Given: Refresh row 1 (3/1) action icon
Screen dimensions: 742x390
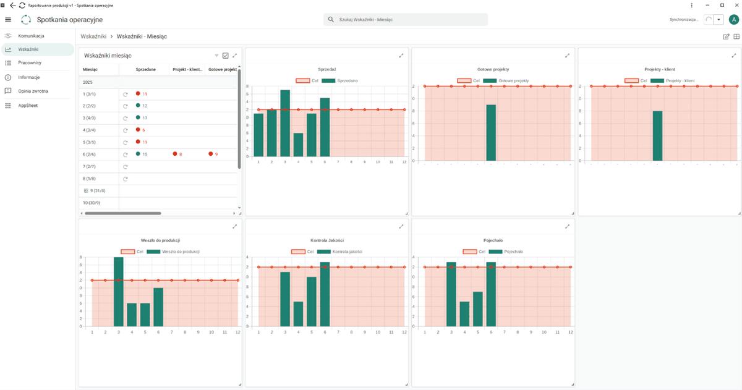Looking at the screenshot, I should point(126,94).
